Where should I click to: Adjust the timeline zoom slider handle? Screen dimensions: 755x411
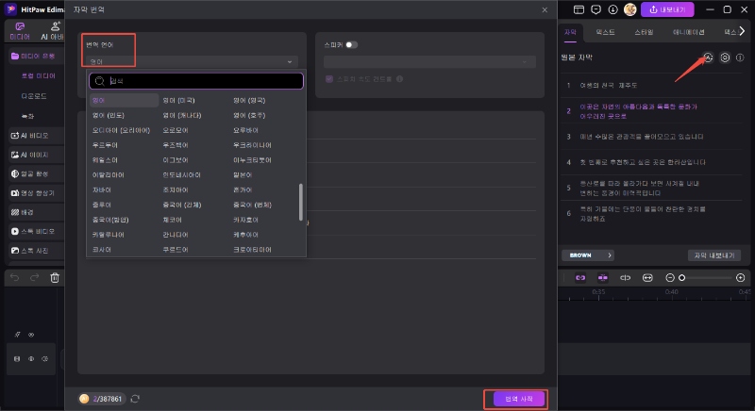pyautogui.click(x=681, y=278)
